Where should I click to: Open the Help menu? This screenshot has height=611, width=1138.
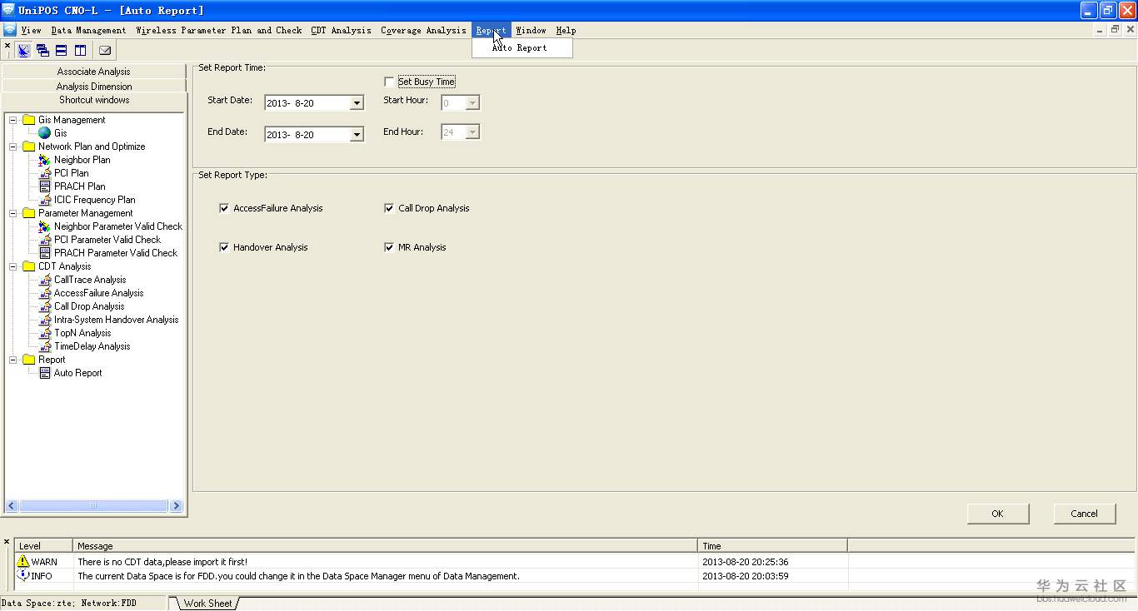click(566, 30)
